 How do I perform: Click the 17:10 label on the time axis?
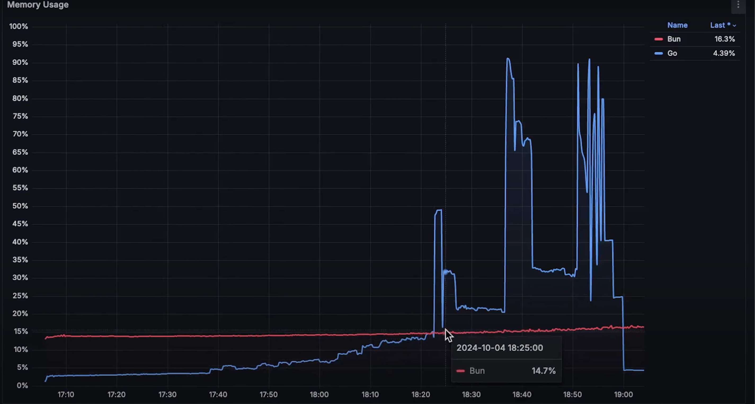point(66,395)
